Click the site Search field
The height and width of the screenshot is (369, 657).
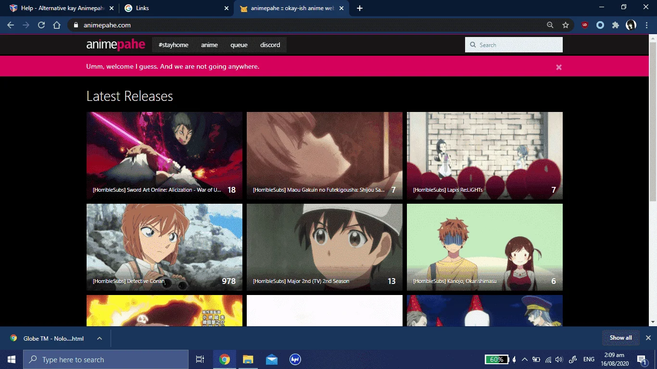(514, 45)
